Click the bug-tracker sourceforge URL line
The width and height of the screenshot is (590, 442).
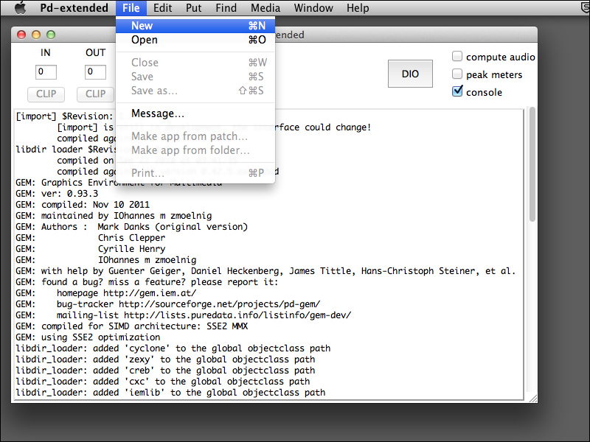pyautogui.click(x=168, y=304)
